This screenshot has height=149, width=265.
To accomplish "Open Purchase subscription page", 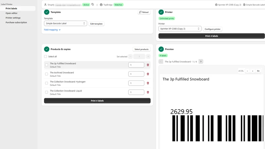I will point(16,23).
